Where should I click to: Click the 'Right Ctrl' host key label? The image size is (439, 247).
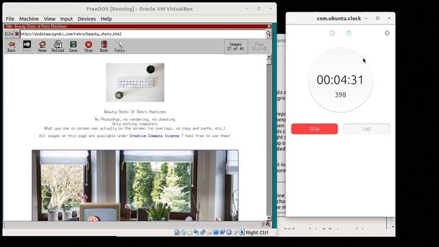click(x=257, y=233)
